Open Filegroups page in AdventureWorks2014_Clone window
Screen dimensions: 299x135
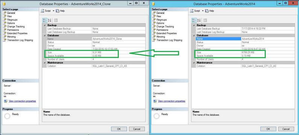pos(12,20)
